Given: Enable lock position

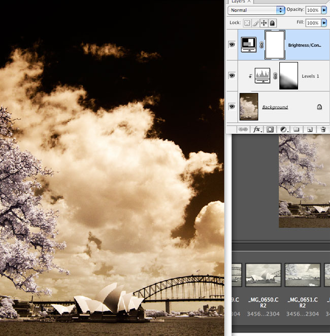Looking at the screenshot, I should click(x=264, y=23).
